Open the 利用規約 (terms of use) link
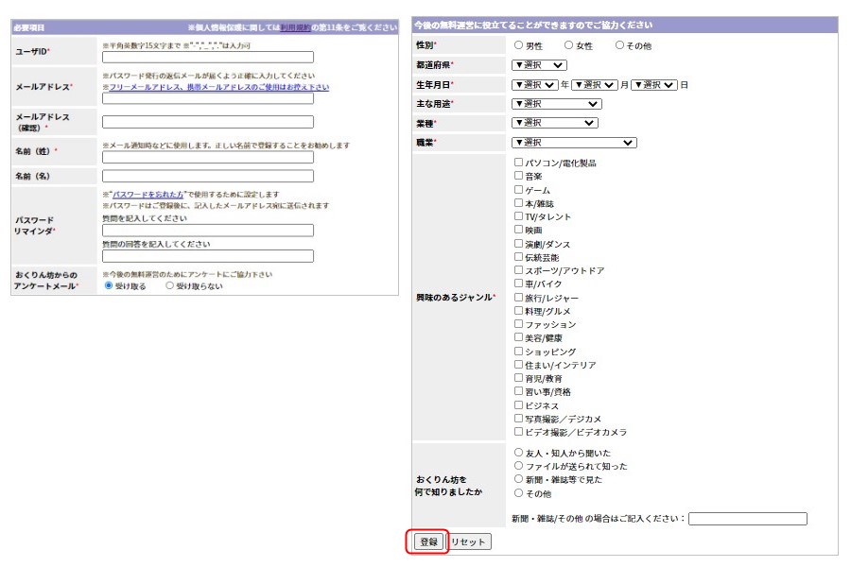The image size is (851, 567). 295,28
